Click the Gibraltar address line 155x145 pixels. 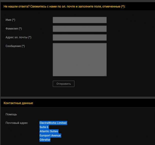point(45,140)
